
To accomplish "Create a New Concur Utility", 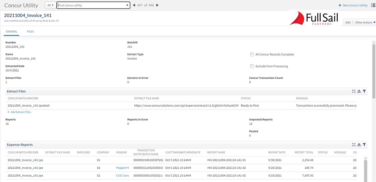I will coord(353,5).
